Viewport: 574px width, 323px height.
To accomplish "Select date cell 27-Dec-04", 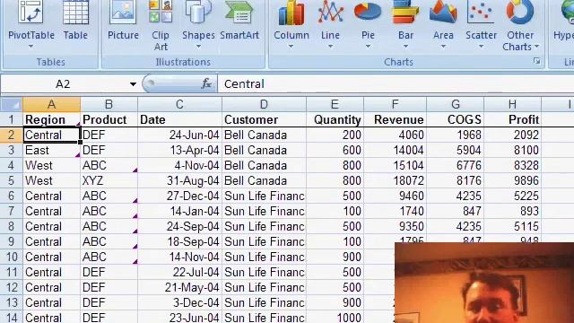I will (179, 196).
